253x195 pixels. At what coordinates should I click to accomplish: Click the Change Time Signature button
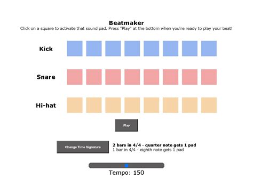(x=83, y=147)
